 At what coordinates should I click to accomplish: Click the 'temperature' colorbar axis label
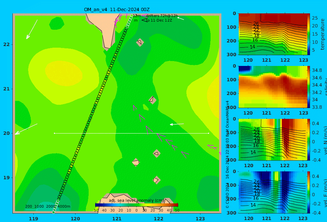point(322,34)
